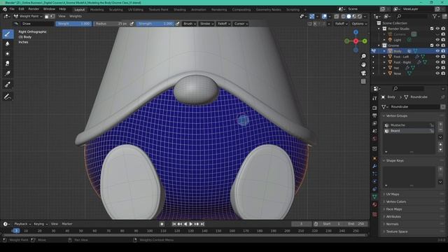Select the Average weight tool

8,53
